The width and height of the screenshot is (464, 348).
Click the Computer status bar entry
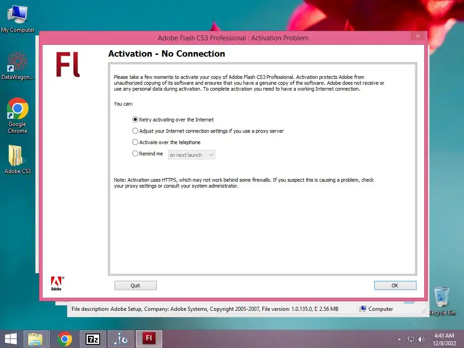(376, 309)
